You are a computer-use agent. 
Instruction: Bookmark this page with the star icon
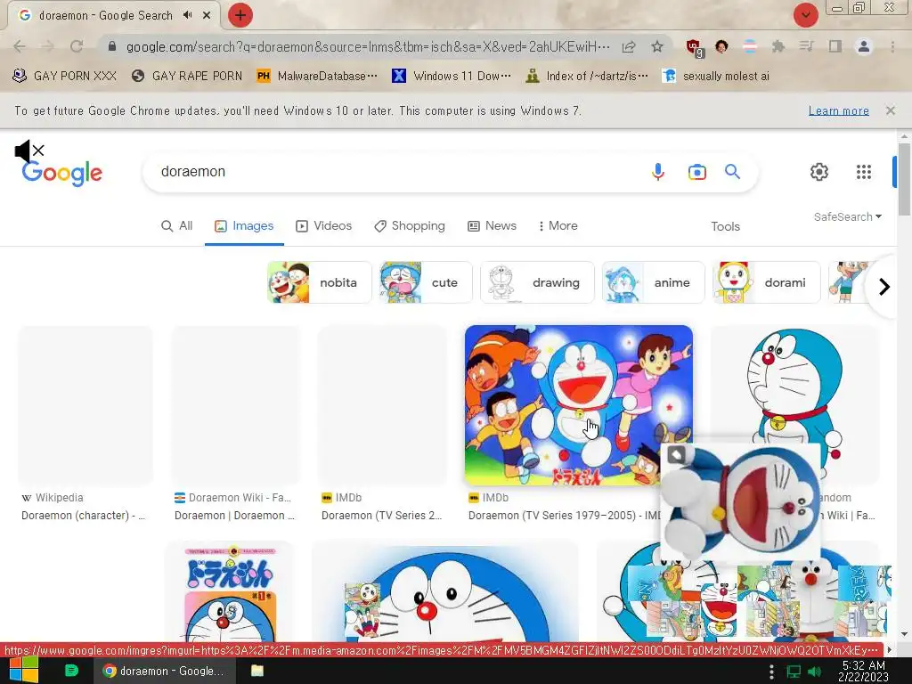pyautogui.click(x=657, y=46)
